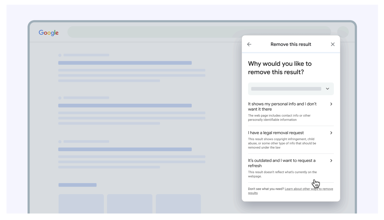
Task: Click "Don't see what you need?" text
Action: (266, 189)
